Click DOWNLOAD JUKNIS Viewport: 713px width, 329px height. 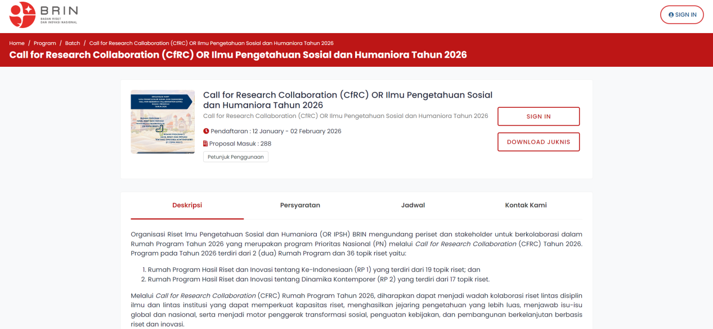pyautogui.click(x=539, y=142)
